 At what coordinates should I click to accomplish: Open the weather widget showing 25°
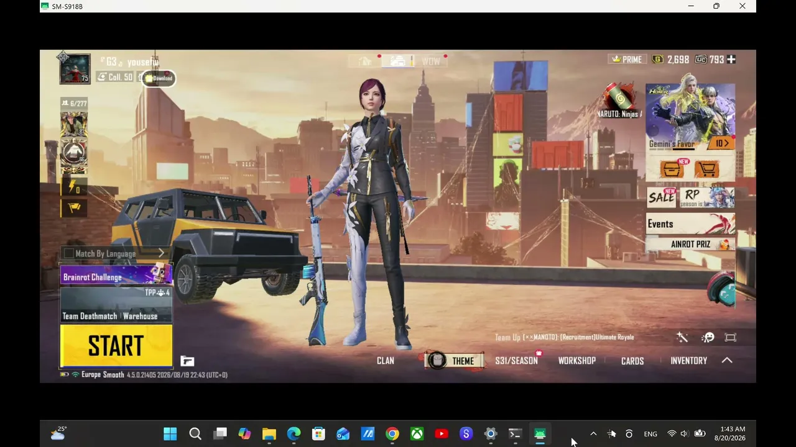point(58,433)
